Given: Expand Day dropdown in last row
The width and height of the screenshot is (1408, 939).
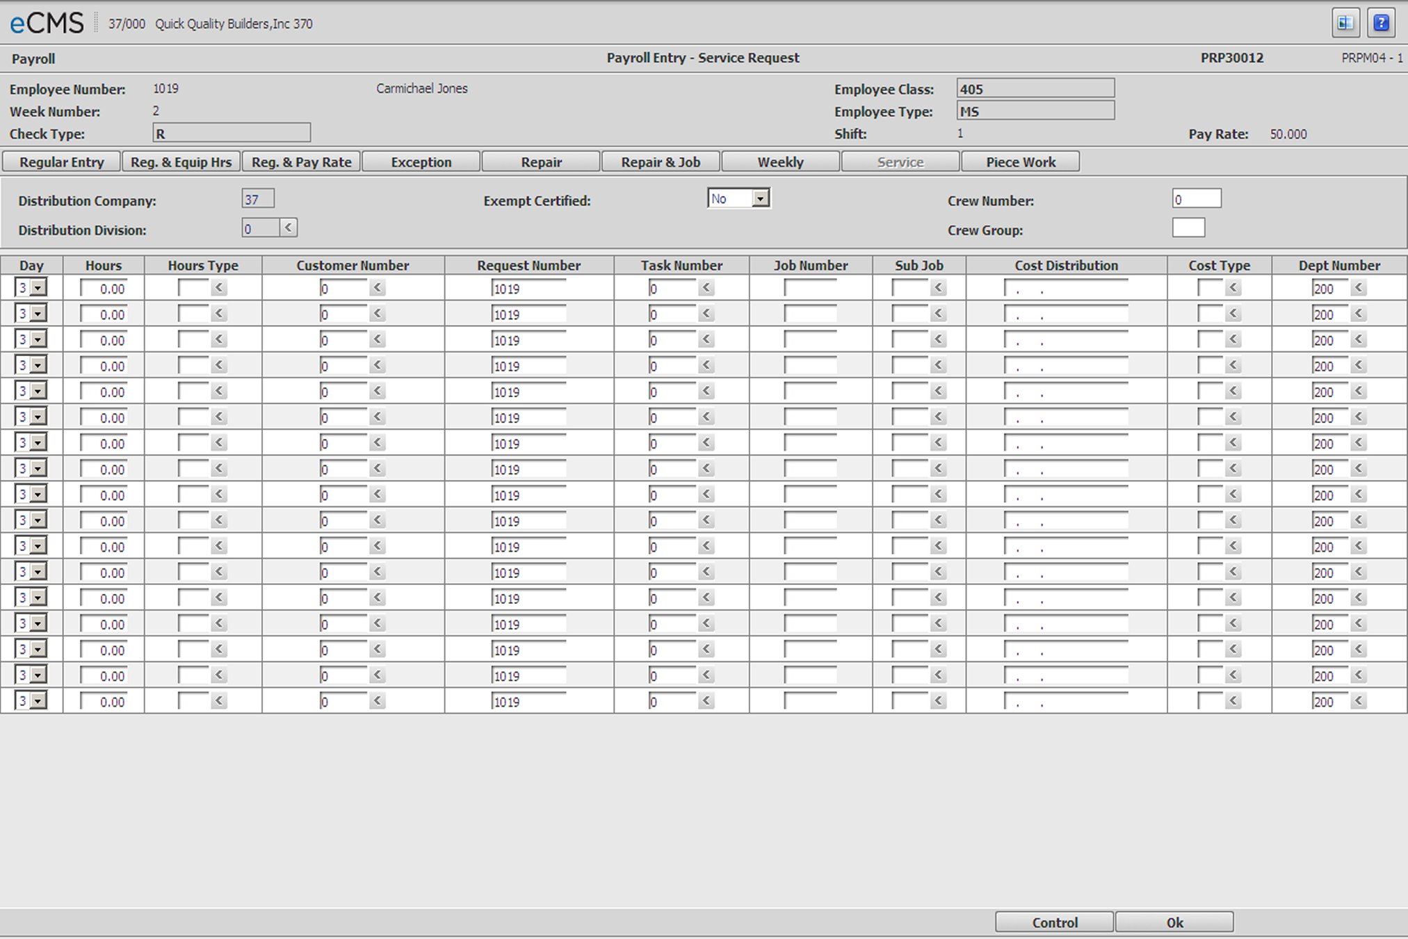Looking at the screenshot, I should [38, 700].
